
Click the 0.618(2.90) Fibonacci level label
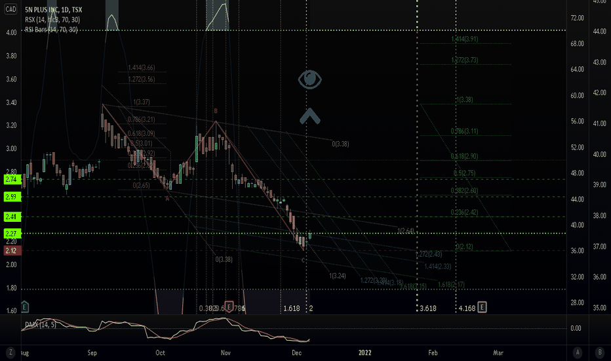point(465,156)
